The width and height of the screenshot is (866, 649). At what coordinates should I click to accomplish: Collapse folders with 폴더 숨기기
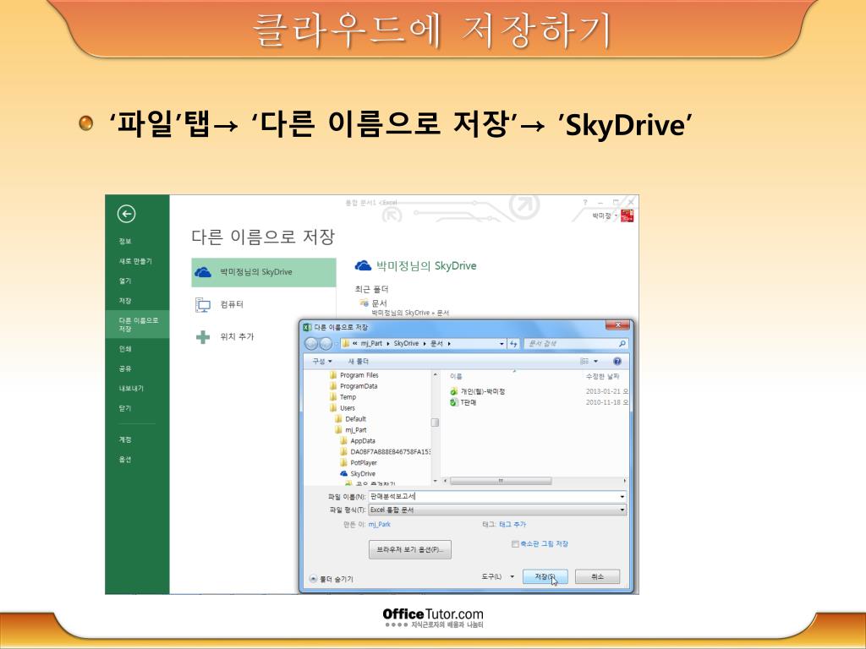point(331,579)
